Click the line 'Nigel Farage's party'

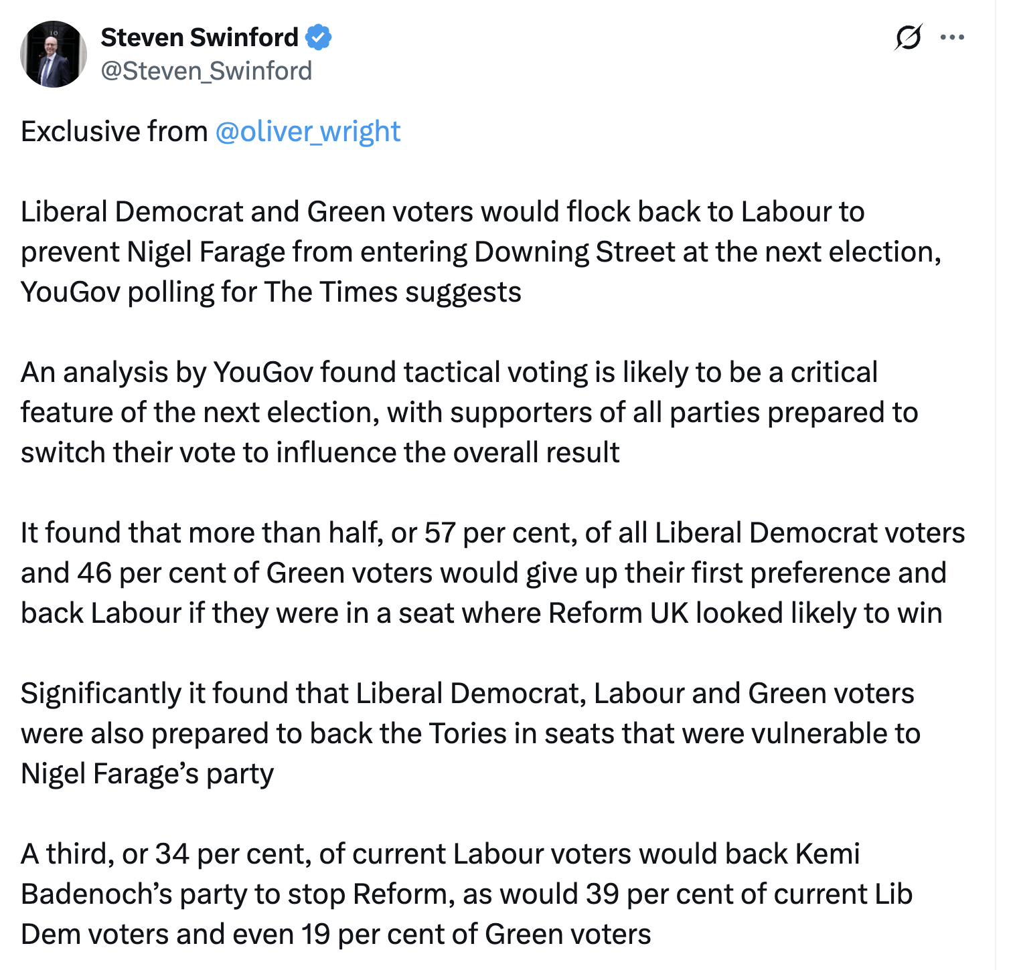(147, 774)
